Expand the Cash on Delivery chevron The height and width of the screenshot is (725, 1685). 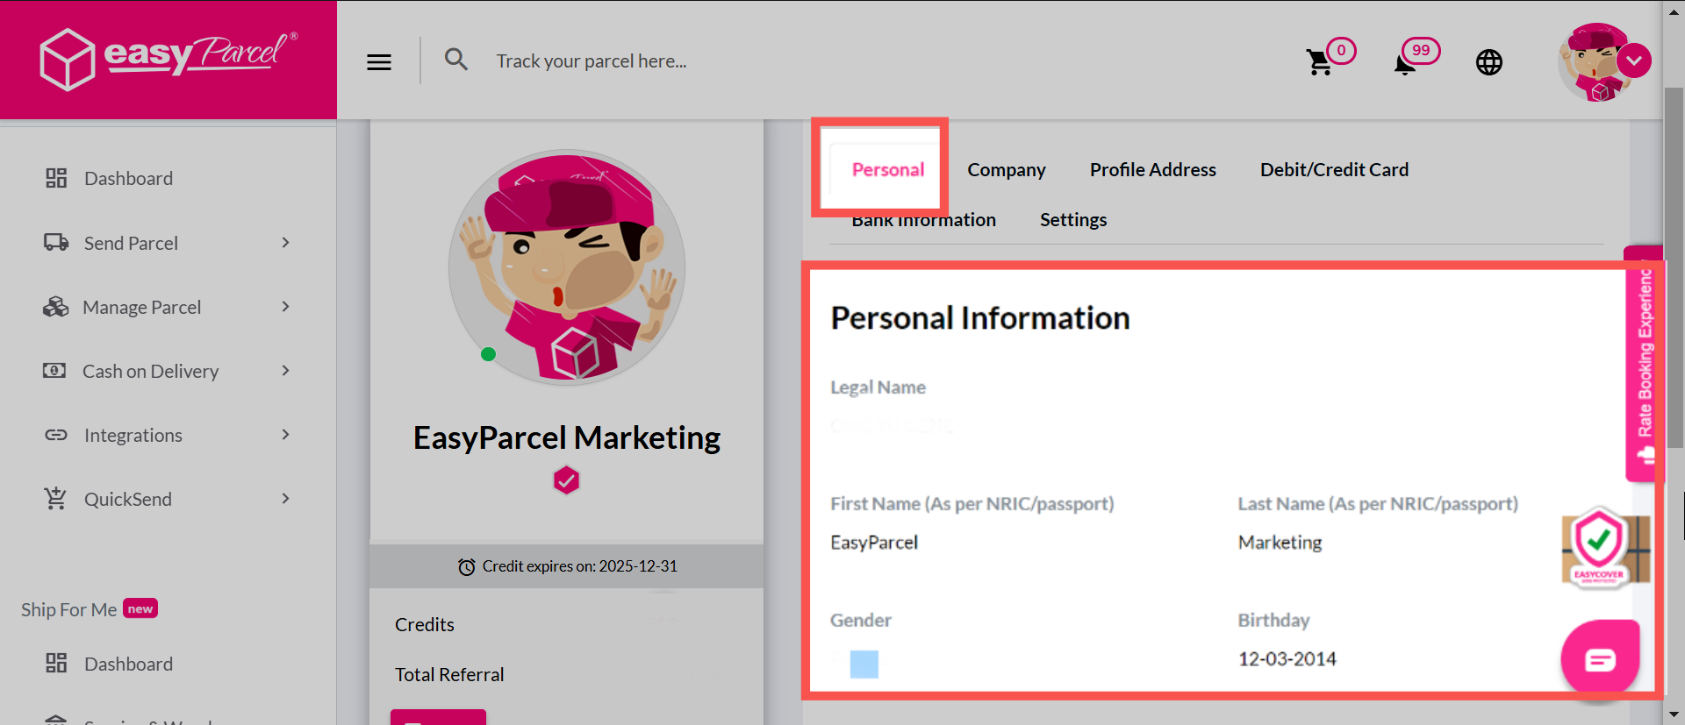pyautogui.click(x=285, y=370)
